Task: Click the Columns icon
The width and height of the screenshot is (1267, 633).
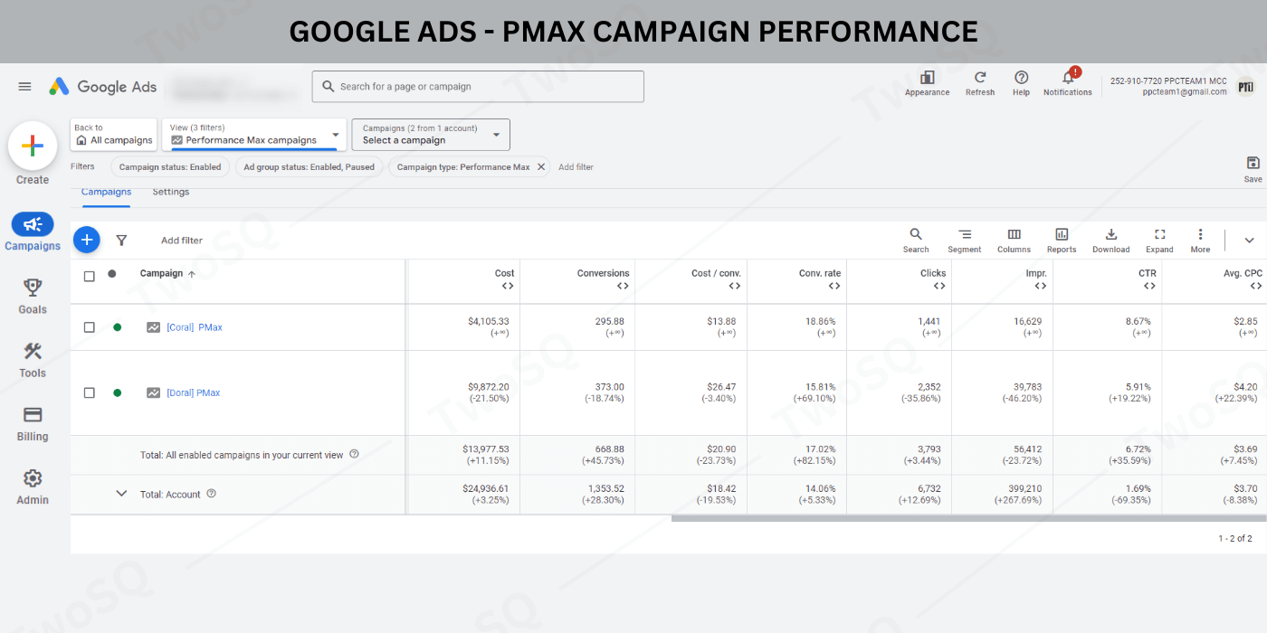Action: 1014,240
